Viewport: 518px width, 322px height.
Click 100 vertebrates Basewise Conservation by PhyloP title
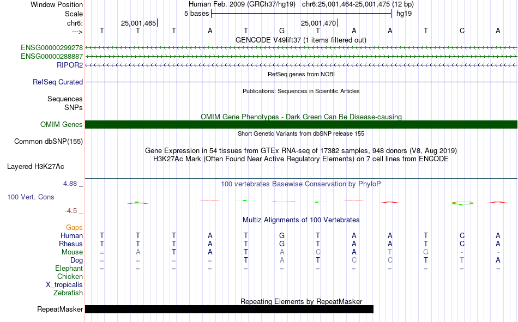coord(301,184)
